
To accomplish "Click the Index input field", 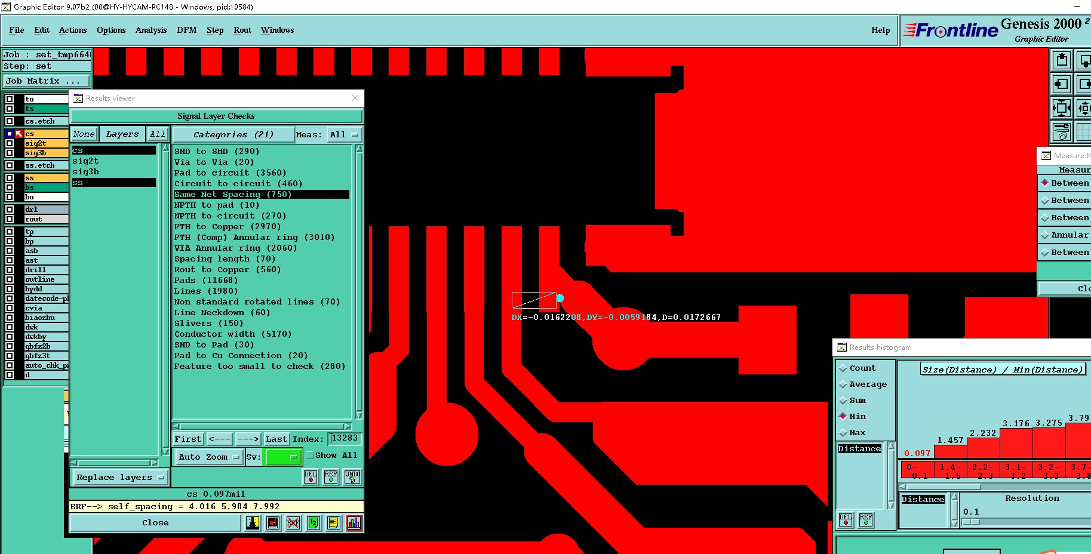I will tap(345, 439).
